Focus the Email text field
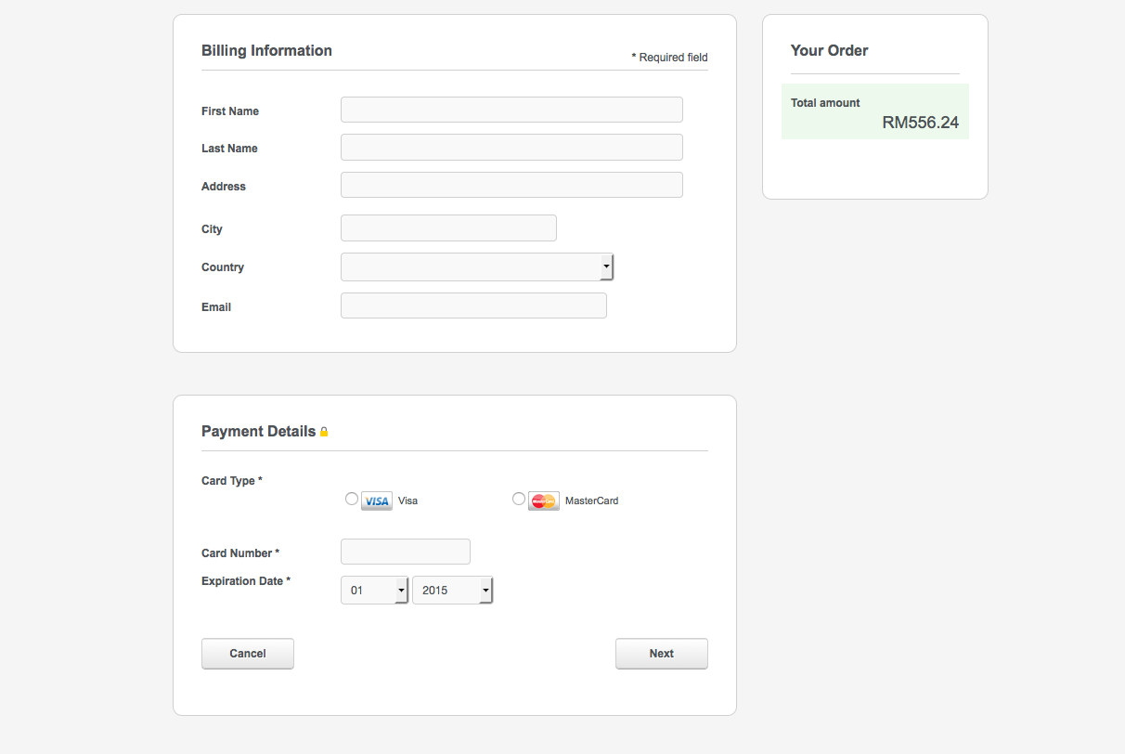Viewport: 1125px width, 754px height. [x=473, y=305]
